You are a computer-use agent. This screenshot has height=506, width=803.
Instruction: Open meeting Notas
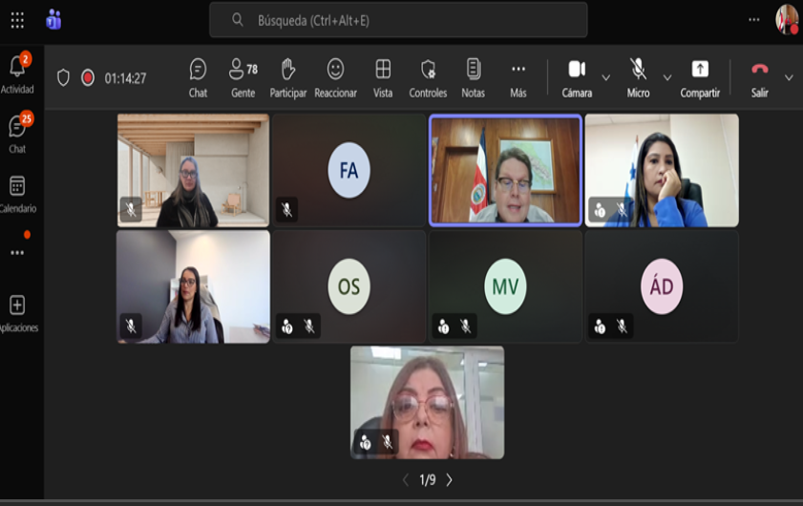(x=473, y=77)
